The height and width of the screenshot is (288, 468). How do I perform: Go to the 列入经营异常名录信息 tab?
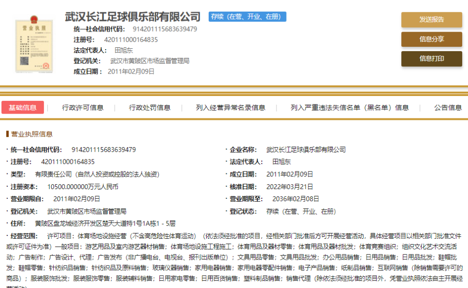click(x=231, y=108)
